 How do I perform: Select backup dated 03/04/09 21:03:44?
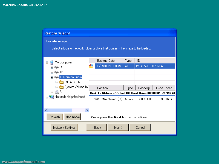[x=108, y=66]
